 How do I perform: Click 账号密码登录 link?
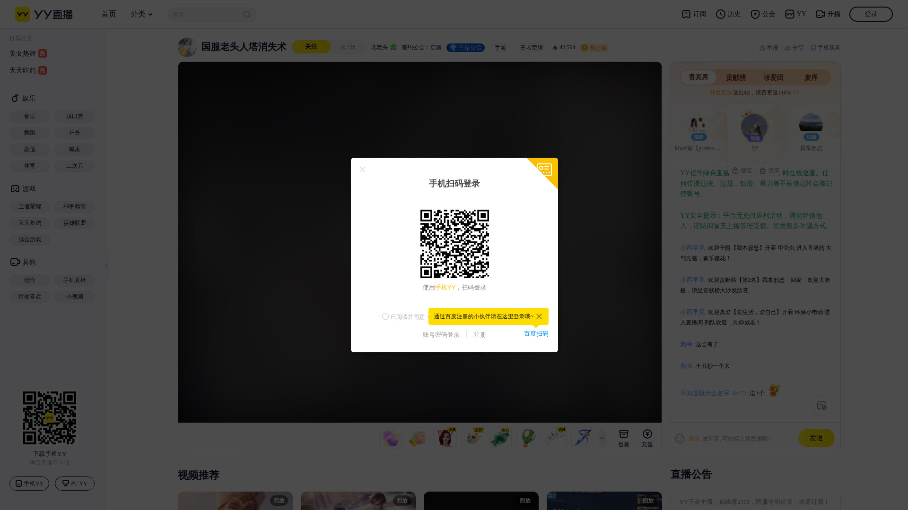pyautogui.click(x=441, y=335)
